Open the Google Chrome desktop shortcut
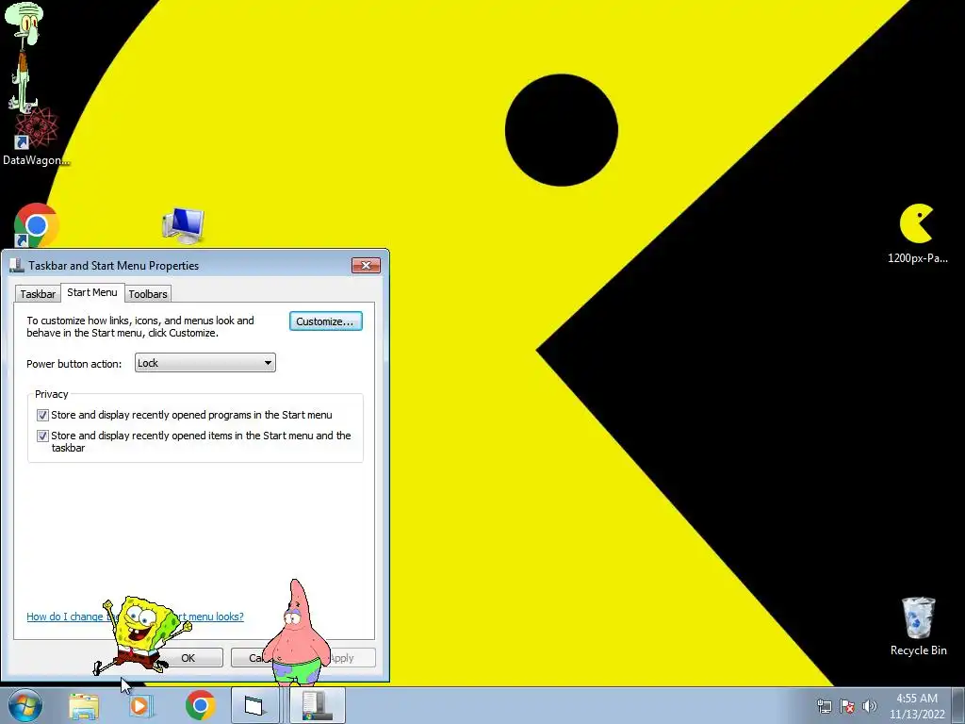The width and height of the screenshot is (965, 724). point(37,225)
